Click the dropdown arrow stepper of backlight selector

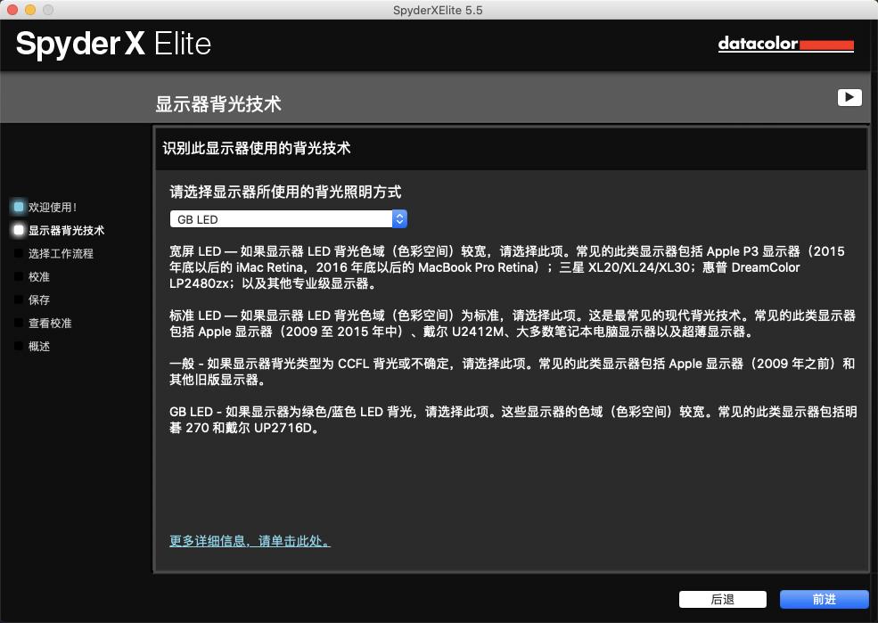point(399,219)
